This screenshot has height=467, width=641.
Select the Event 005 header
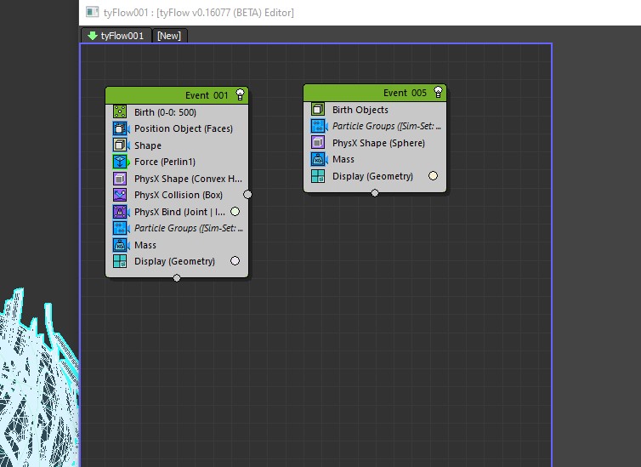(x=374, y=93)
